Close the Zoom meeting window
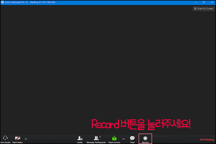The height and width of the screenshot is (144, 216). point(212,2)
